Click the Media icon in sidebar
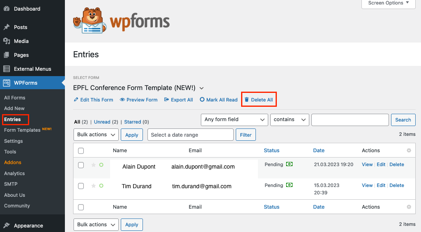 click(x=7, y=41)
